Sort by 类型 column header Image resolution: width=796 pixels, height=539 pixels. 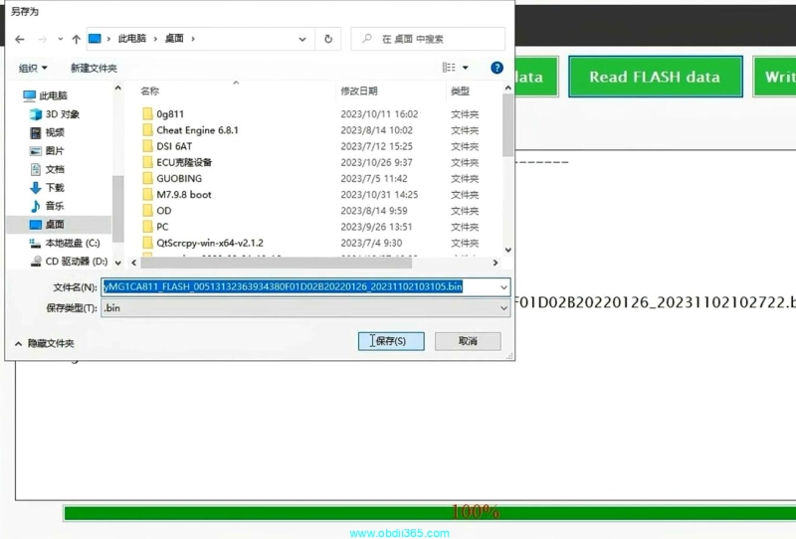(460, 91)
